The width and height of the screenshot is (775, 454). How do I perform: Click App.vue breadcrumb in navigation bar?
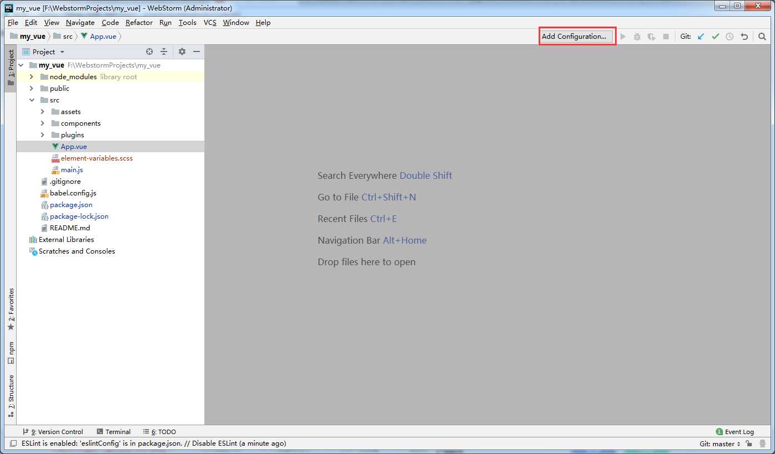(x=99, y=37)
